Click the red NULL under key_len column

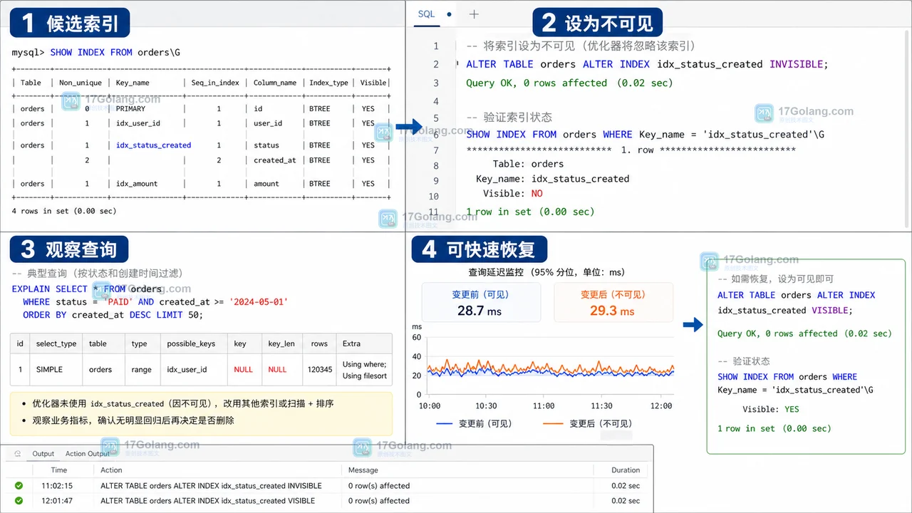tap(277, 370)
